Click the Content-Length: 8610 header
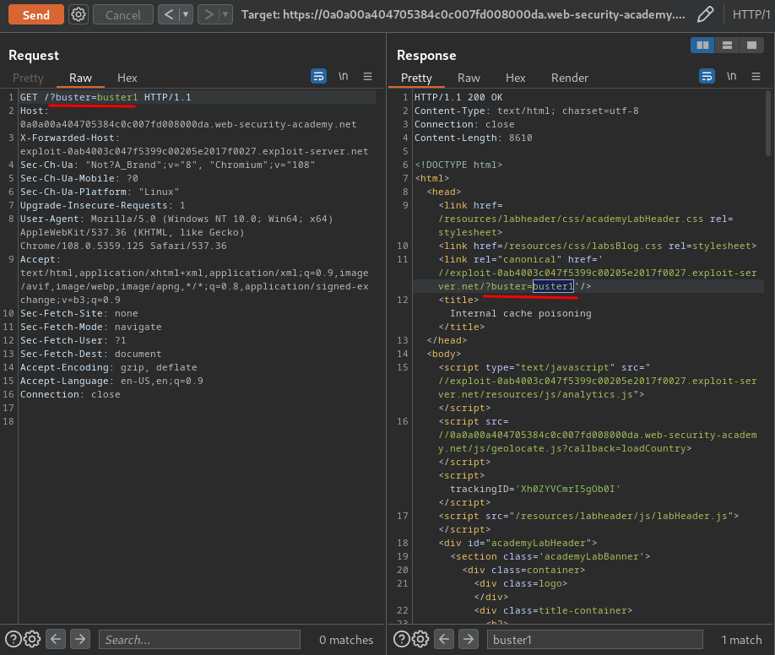This screenshot has width=775, height=655. pyautogui.click(x=473, y=138)
